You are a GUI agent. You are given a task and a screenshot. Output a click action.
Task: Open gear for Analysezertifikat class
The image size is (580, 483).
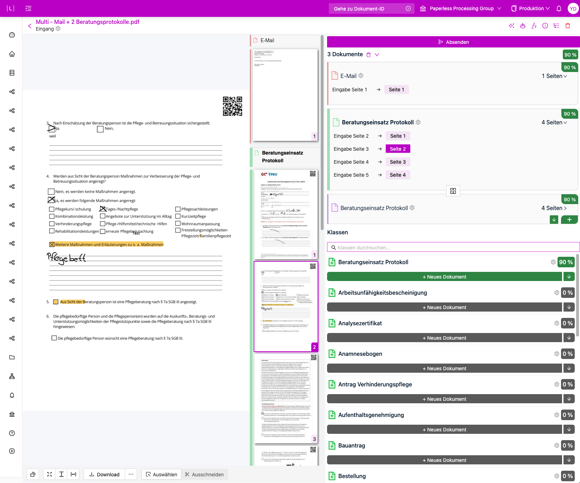tap(557, 323)
